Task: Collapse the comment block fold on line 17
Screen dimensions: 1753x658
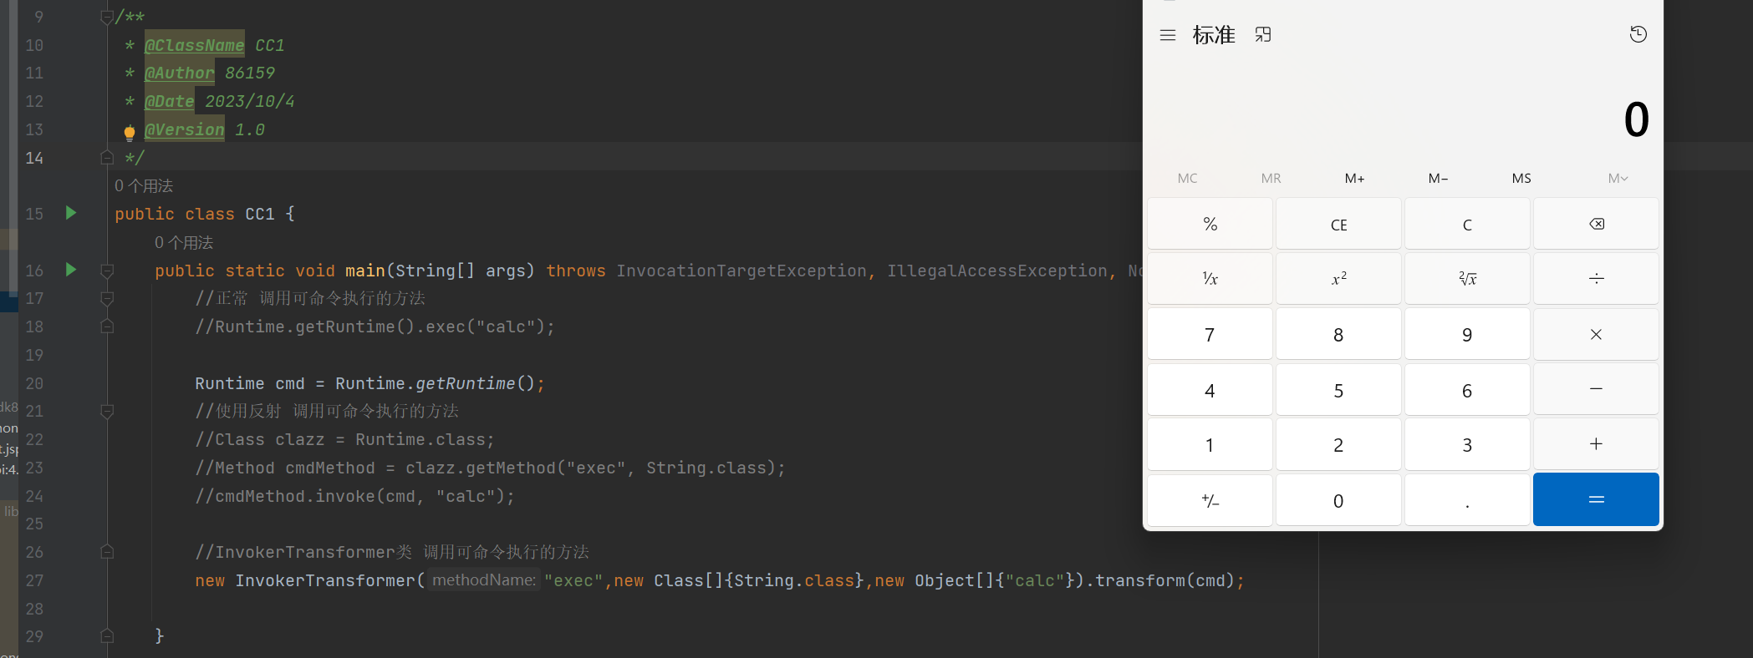Action: click(x=107, y=298)
